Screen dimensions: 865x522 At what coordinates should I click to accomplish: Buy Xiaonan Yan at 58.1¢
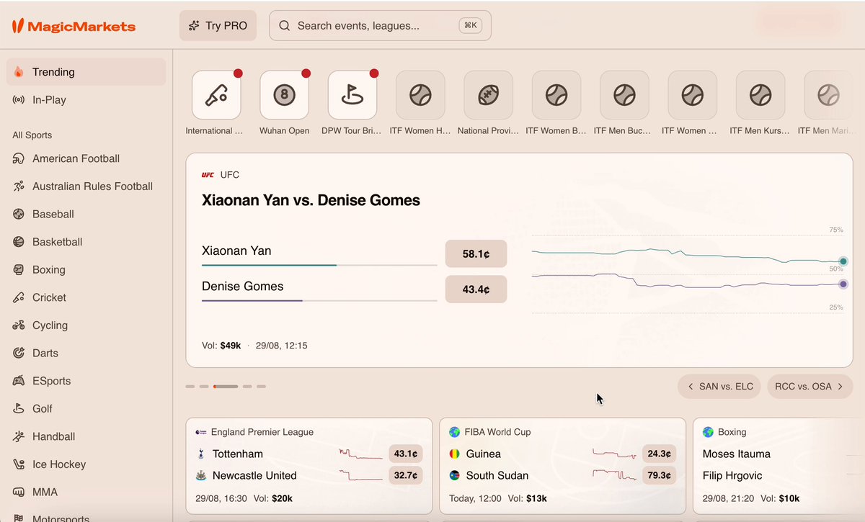[x=476, y=254]
